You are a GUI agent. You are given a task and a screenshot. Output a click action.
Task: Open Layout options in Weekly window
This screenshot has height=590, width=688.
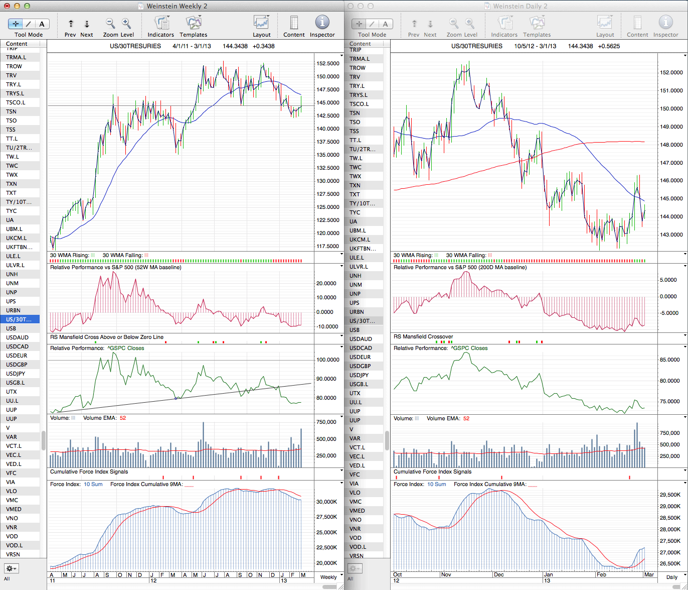tap(261, 24)
